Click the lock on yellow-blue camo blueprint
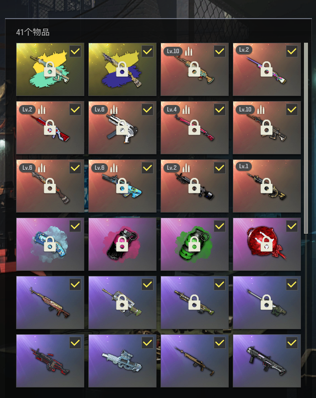Viewport: 316px width, 398px height. [x=122, y=69]
